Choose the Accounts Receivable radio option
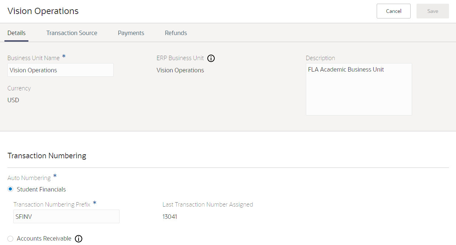Image resolution: width=456 pixels, height=245 pixels. pyautogui.click(x=10, y=239)
